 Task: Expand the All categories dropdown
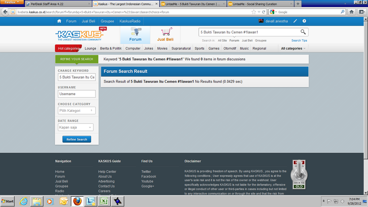(293, 48)
